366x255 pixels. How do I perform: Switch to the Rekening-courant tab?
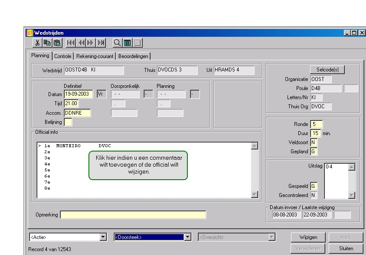click(95, 56)
